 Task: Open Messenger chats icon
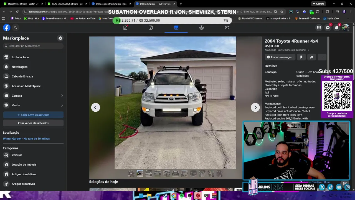(x=328, y=27)
